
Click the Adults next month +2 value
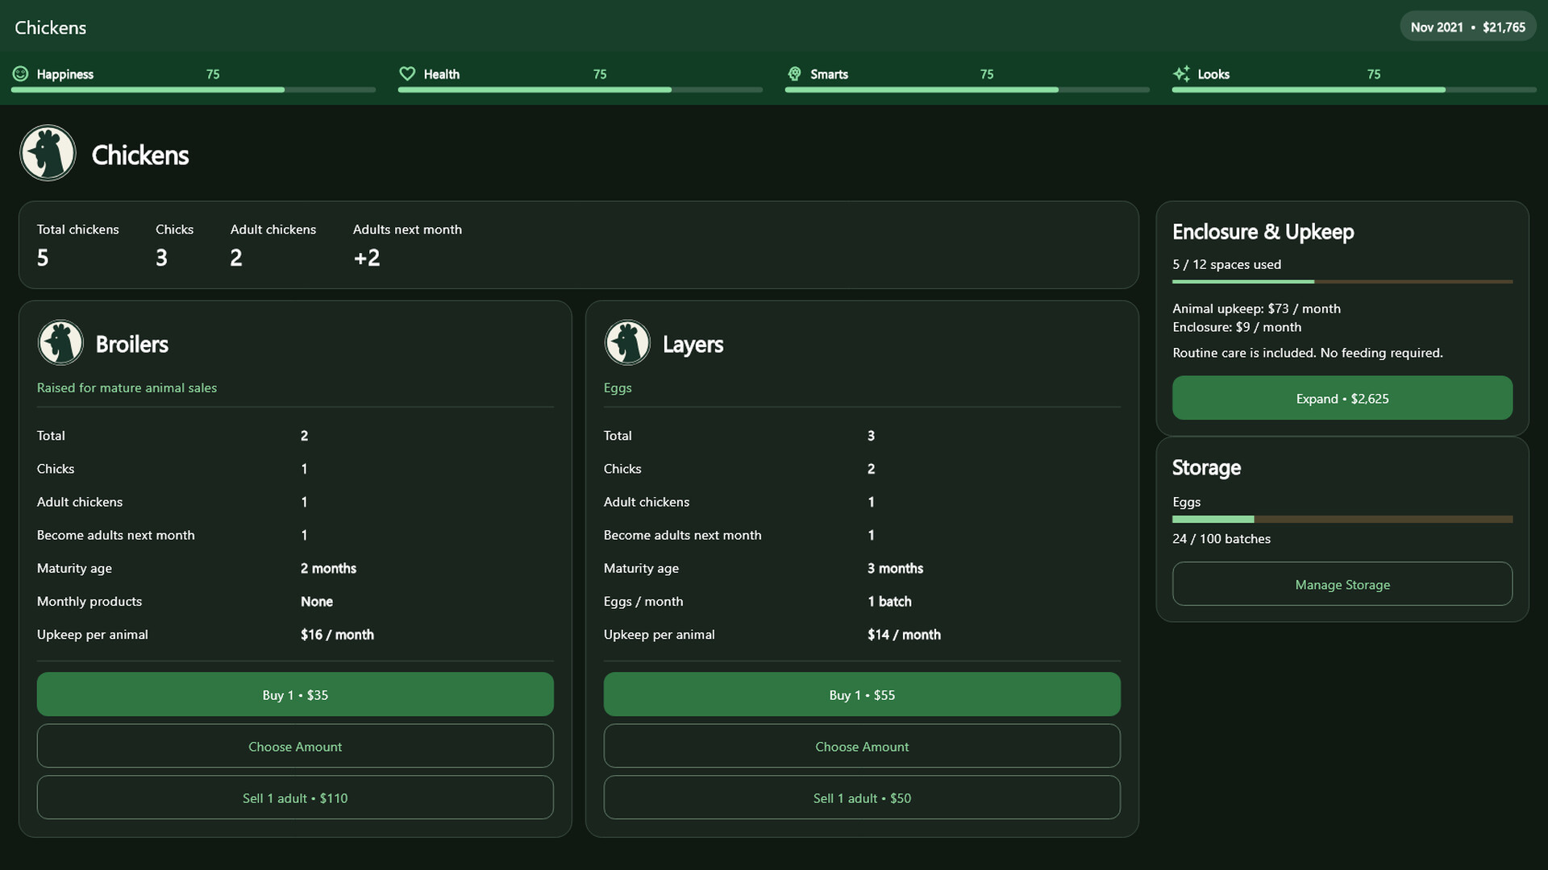tap(367, 258)
